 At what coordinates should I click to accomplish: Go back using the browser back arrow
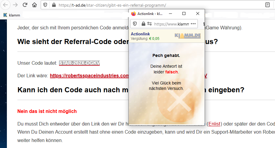6,5
